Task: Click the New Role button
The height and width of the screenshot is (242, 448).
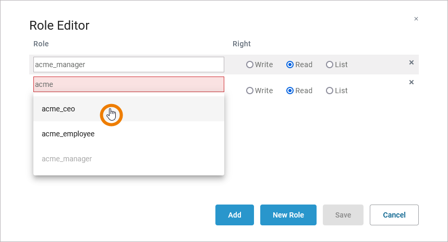Action: click(x=288, y=215)
